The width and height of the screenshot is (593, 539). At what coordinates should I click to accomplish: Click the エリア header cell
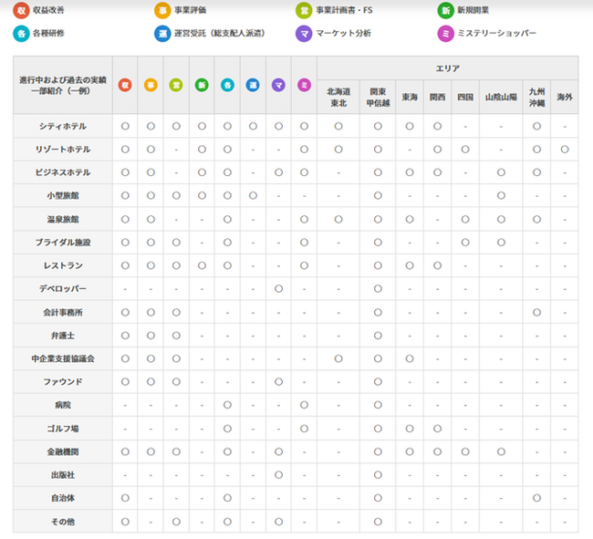pyautogui.click(x=448, y=68)
